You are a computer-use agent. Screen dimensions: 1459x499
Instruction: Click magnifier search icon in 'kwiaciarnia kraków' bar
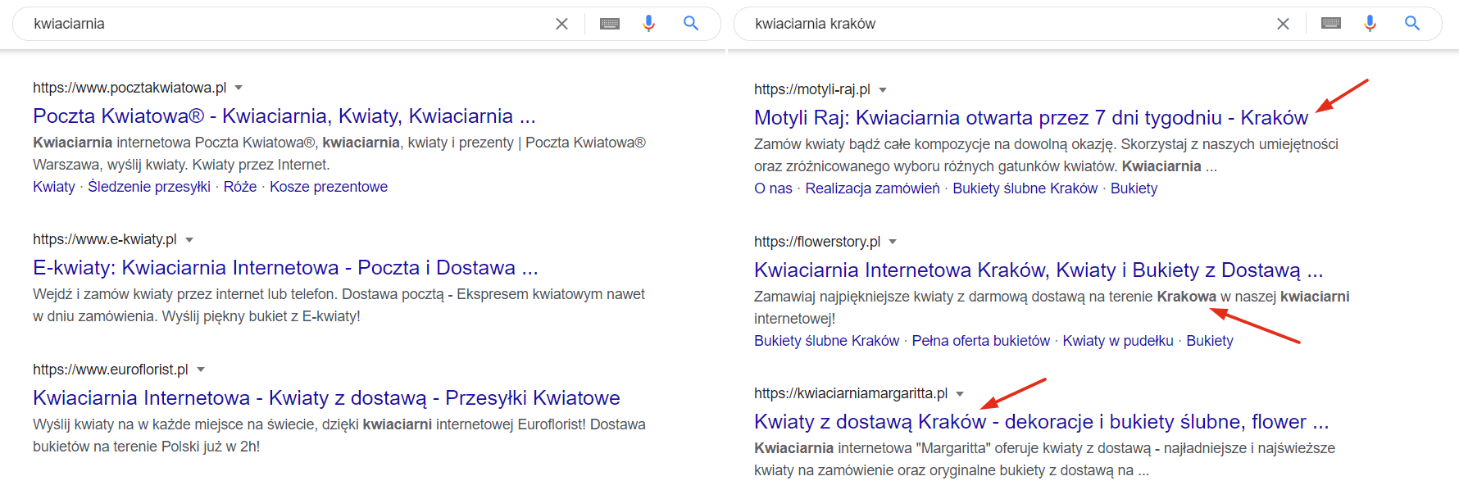1412,23
